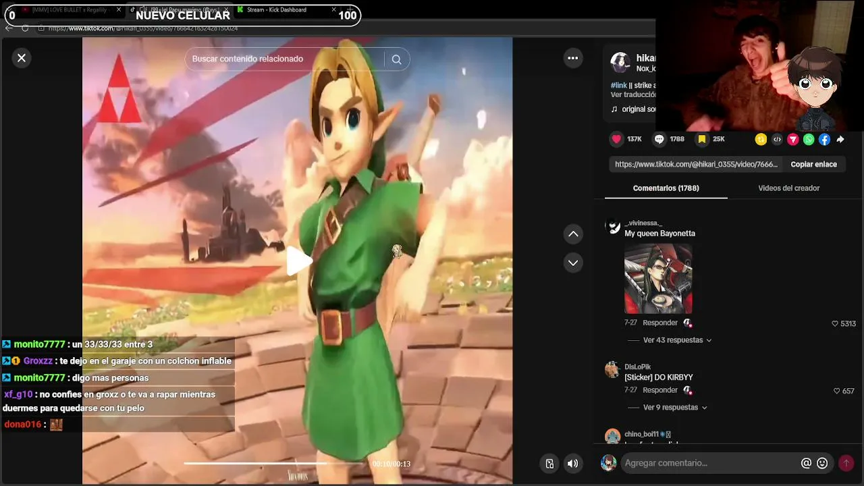Switch to Comentarios (1788) tab
This screenshot has width=864, height=486.
[666, 188]
